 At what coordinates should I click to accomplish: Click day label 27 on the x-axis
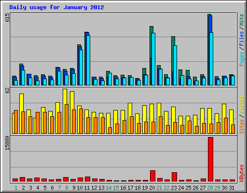click(203, 188)
